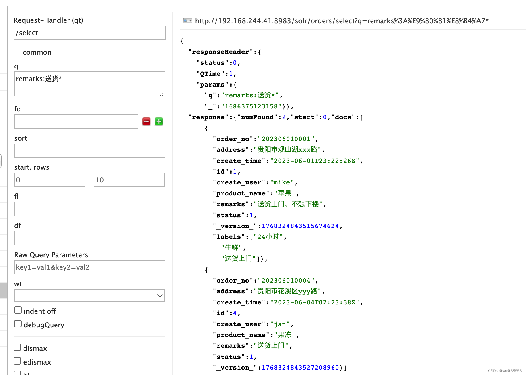Screen dimensions: 526x375
Task: Click the df default field input
Action: tap(90, 238)
